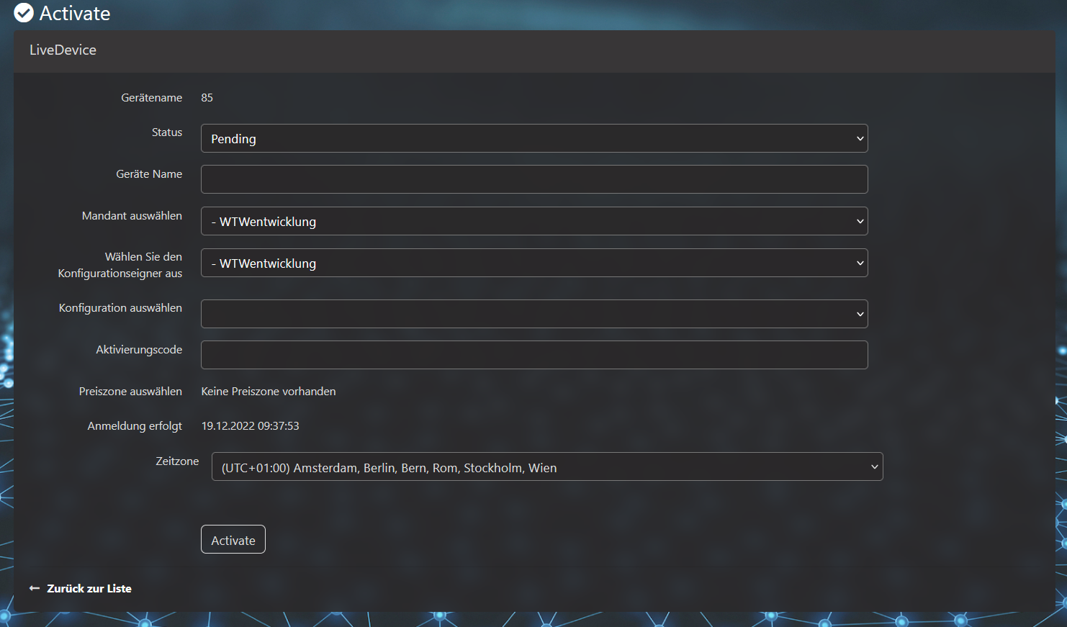Click the checkmark icon beside the Activate heading
The image size is (1067, 627).
click(24, 13)
